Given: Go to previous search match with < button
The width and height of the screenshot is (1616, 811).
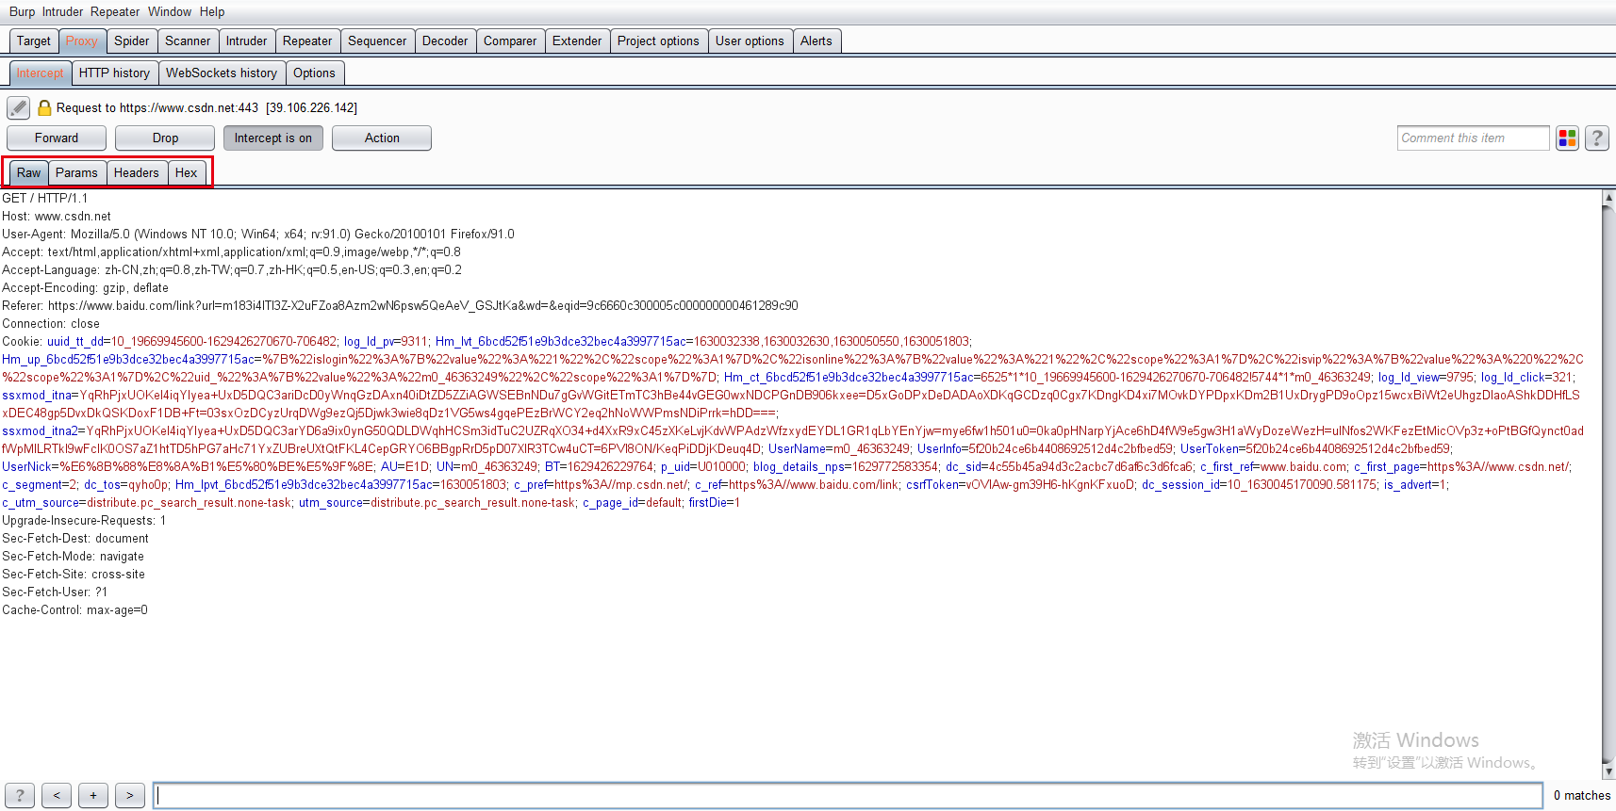Looking at the screenshot, I should click(57, 795).
